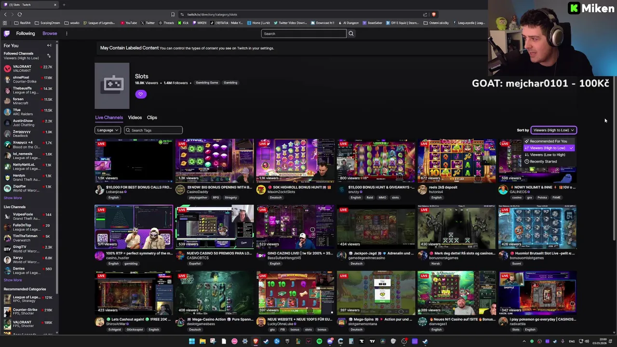The width and height of the screenshot is (617, 347).
Task: Click the browser address bar URL
Action: point(212,14)
